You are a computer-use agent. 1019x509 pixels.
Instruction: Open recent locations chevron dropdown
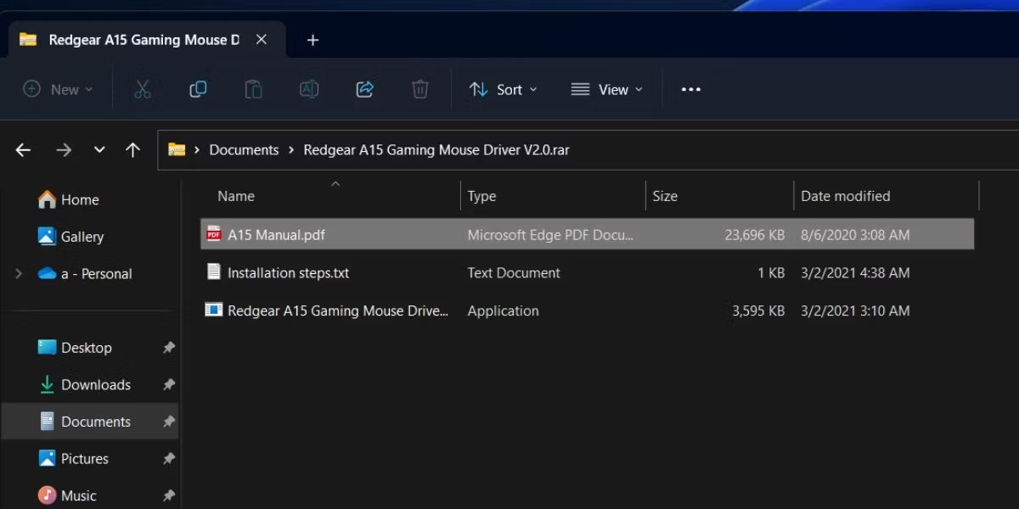(x=99, y=150)
